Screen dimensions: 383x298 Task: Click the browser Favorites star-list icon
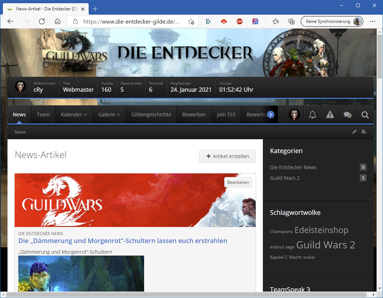pos(276,21)
